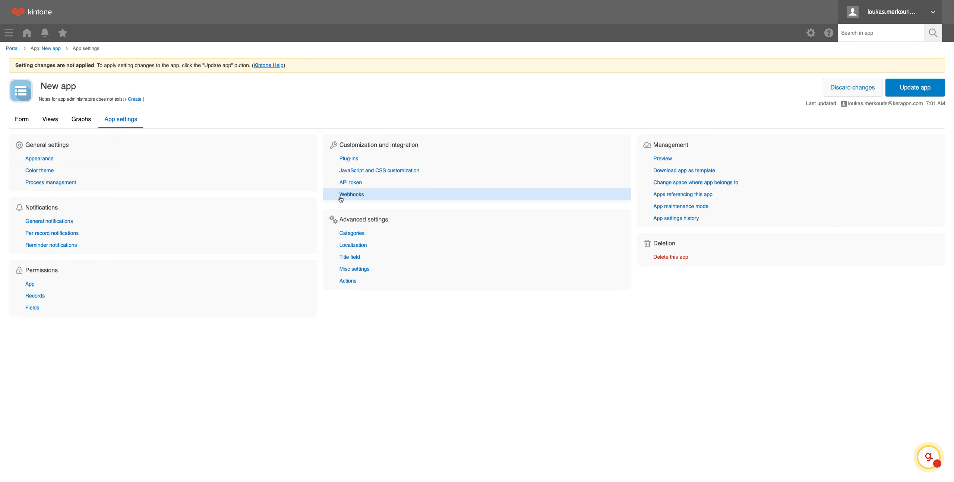Click Download app as template
Image resolution: width=954 pixels, height=482 pixels.
(684, 170)
